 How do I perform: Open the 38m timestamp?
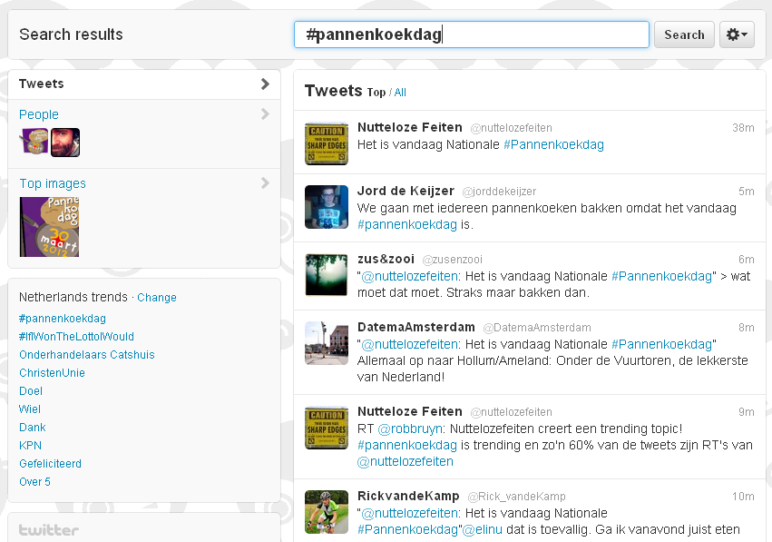coord(743,128)
